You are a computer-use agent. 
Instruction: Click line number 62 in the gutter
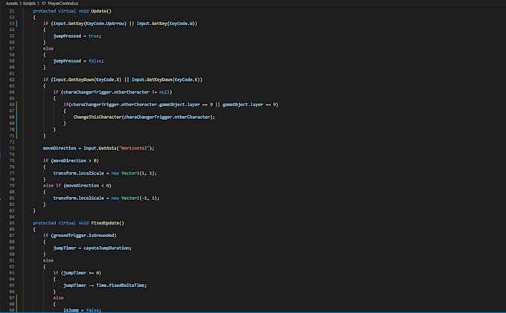(x=12, y=80)
